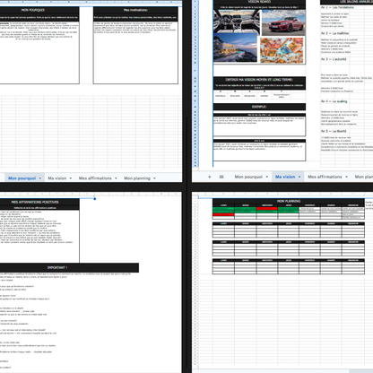Open dropdown arrow on the active blue Ma vision tab
The width and height of the screenshot is (373, 373).
299,177
